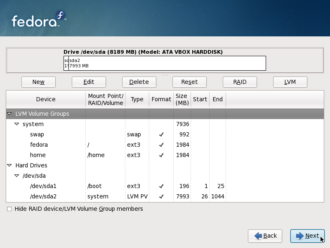Click the Format column header
The width and height of the screenshot is (330, 248).
tap(161, 99)
